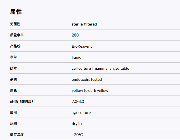Click the dry ice shipping value
The height and width of the screenshot is (140, 180).
pyautogui.click(x=77, y=124)
